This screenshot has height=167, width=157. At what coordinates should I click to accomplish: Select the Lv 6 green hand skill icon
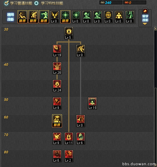tap(81, 138)
